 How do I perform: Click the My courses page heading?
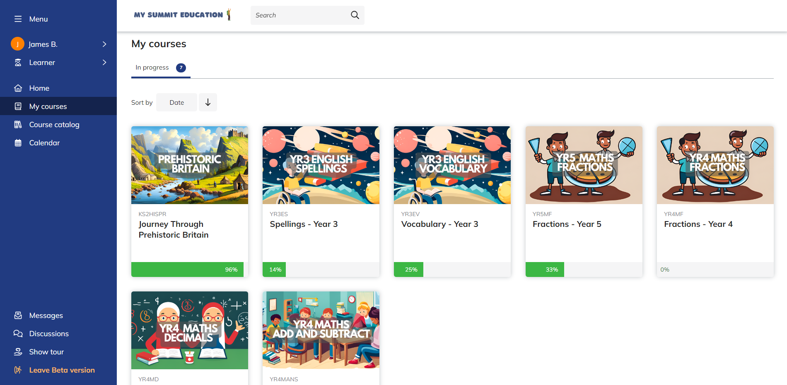pos(159,44)
